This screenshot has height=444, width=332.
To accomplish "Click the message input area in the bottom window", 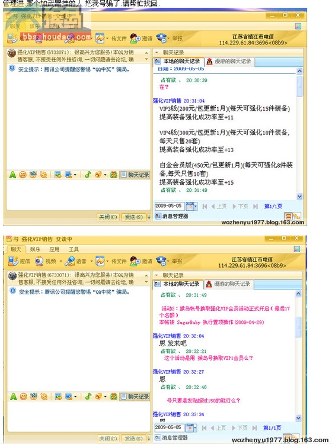I will click(79, 416).
